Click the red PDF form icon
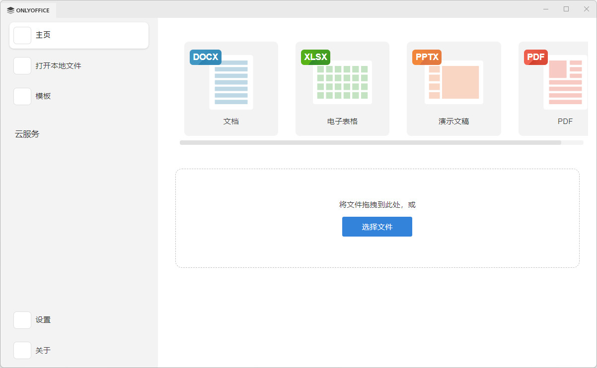 tap(559, 79)
